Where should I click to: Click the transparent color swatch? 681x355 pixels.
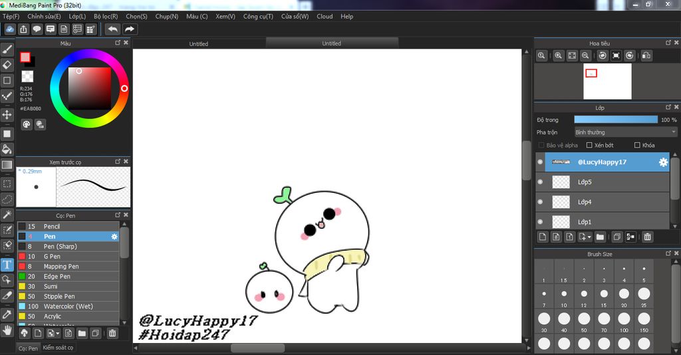(x=27, y=76)
